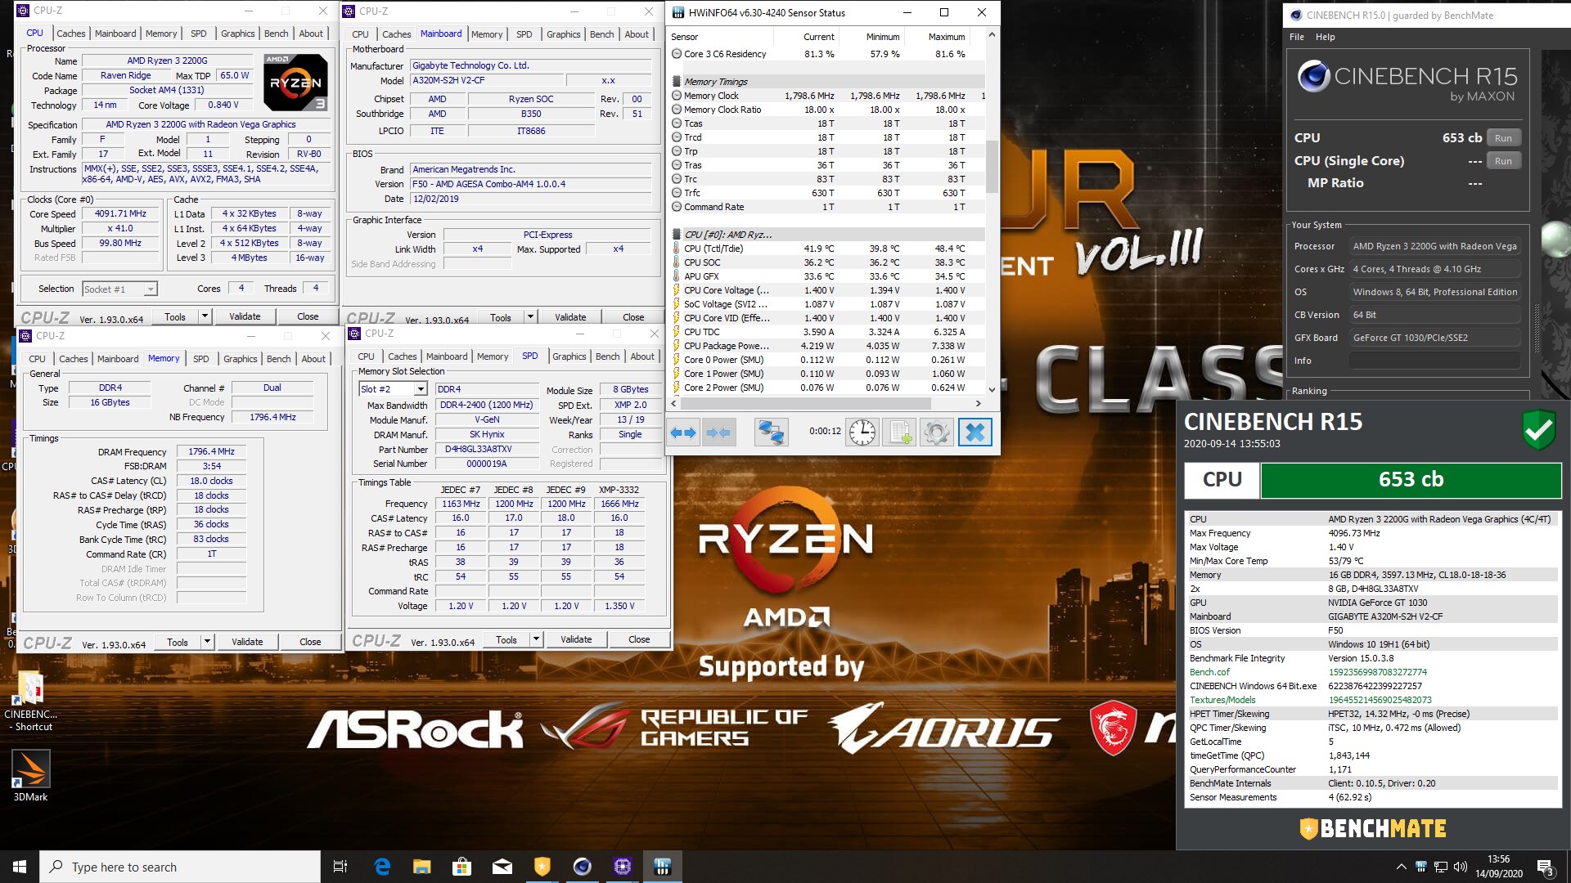Viewport: 1571px width, 883px height.
Task: Open the CINEBENCH shortcut on the desktop
Action: pyautogui.click(x=30, y=701)
